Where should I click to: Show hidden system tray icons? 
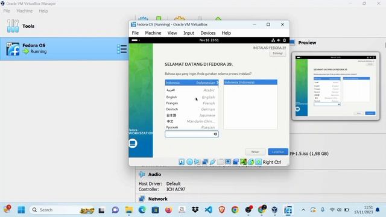(x=303, y=210)
